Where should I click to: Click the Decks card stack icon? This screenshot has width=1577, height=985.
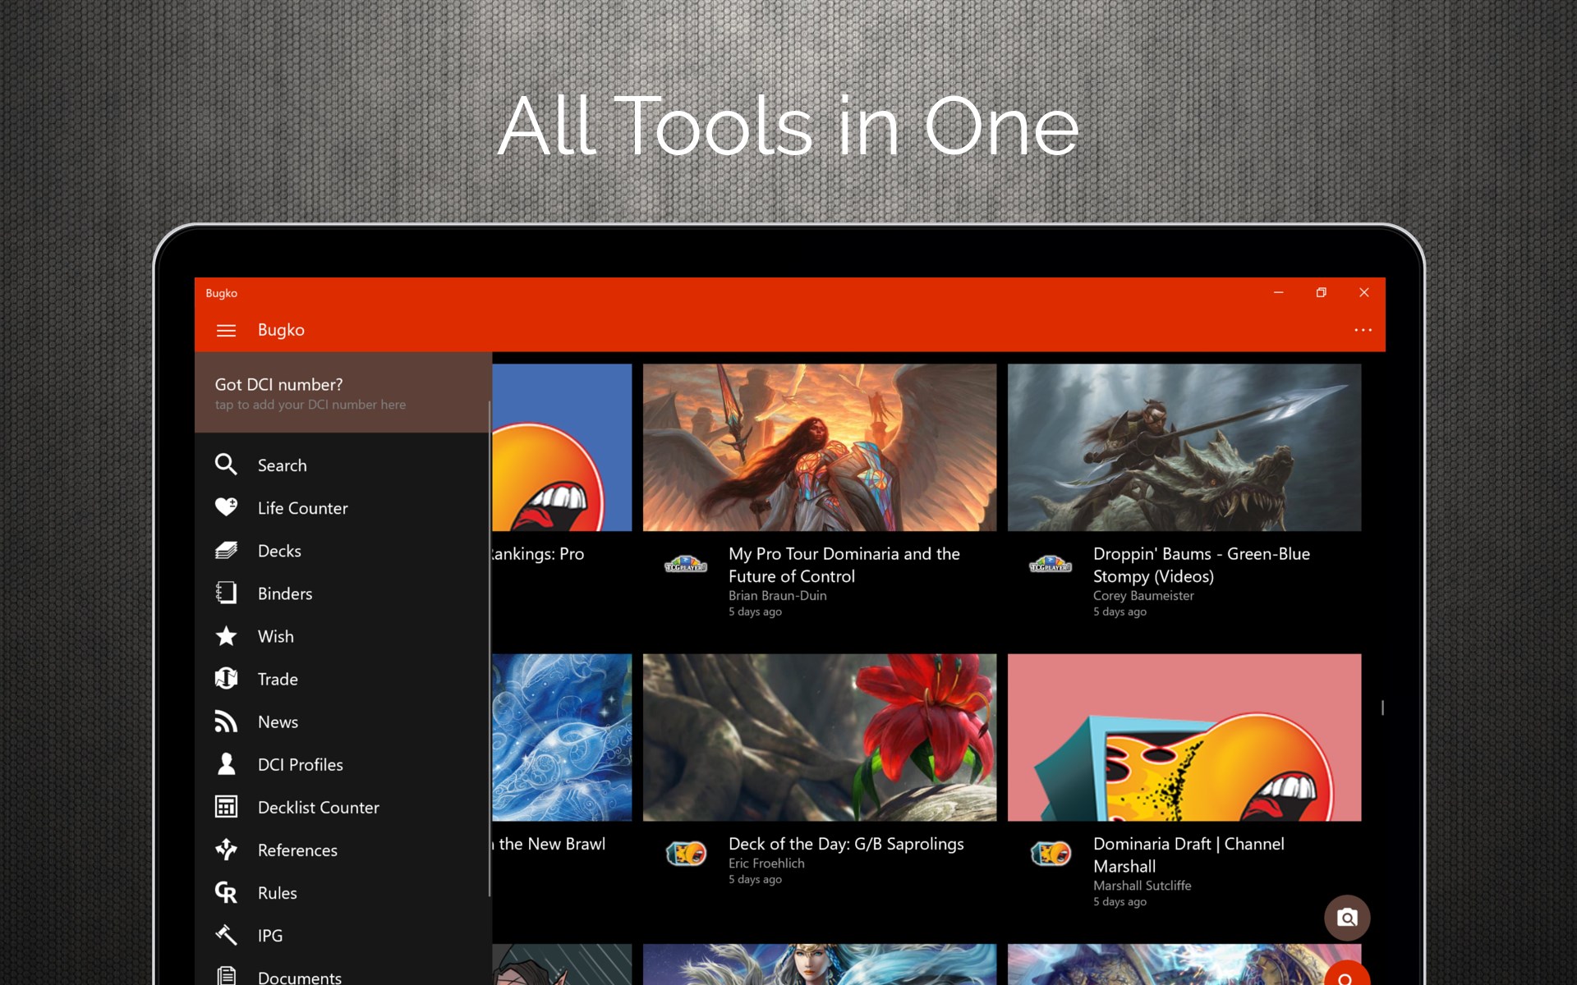click(x=226, y=551)
